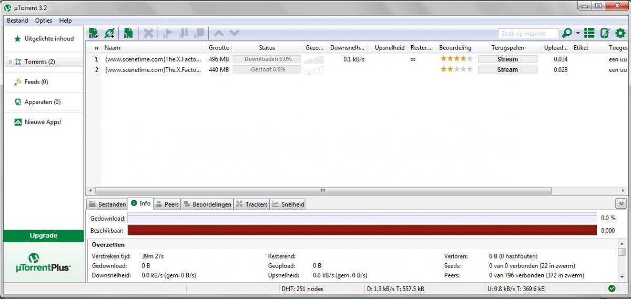Click the Gestopt 0.0% status bar
This screenshot has height=299, width=631.
coord(267,69)
